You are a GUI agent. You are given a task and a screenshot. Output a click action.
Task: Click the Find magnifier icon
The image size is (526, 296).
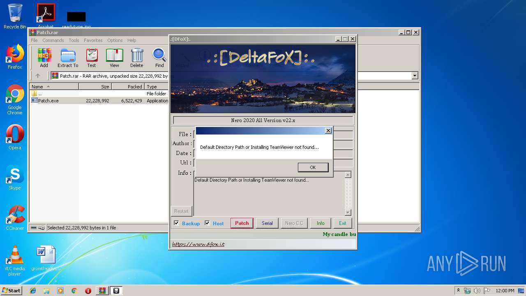[159, 58]
